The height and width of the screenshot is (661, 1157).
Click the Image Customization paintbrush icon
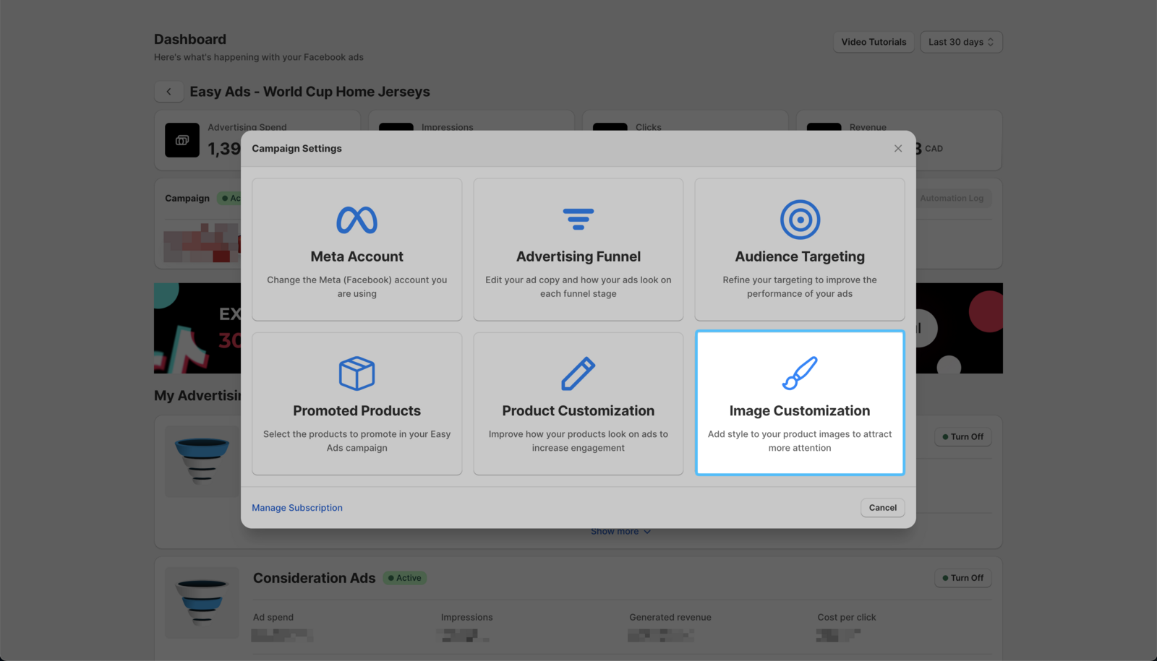click(x=800, y=373)
